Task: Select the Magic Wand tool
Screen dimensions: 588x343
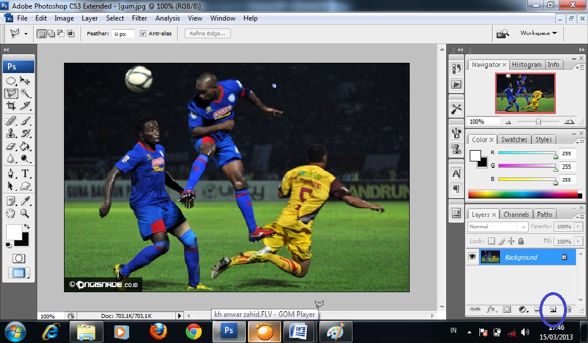Action: pos(25,93)
